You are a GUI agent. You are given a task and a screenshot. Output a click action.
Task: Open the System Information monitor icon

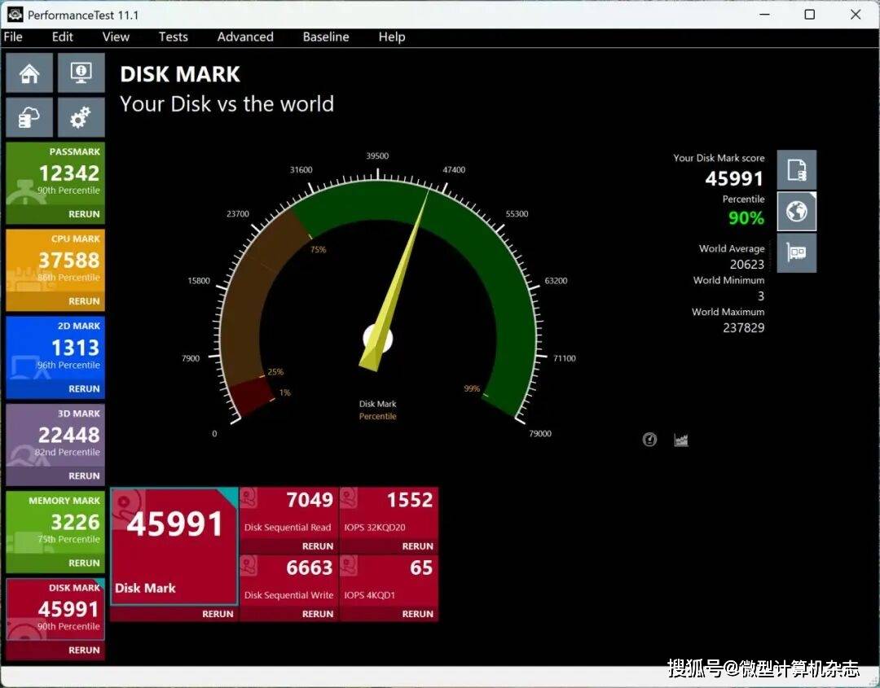81,73
